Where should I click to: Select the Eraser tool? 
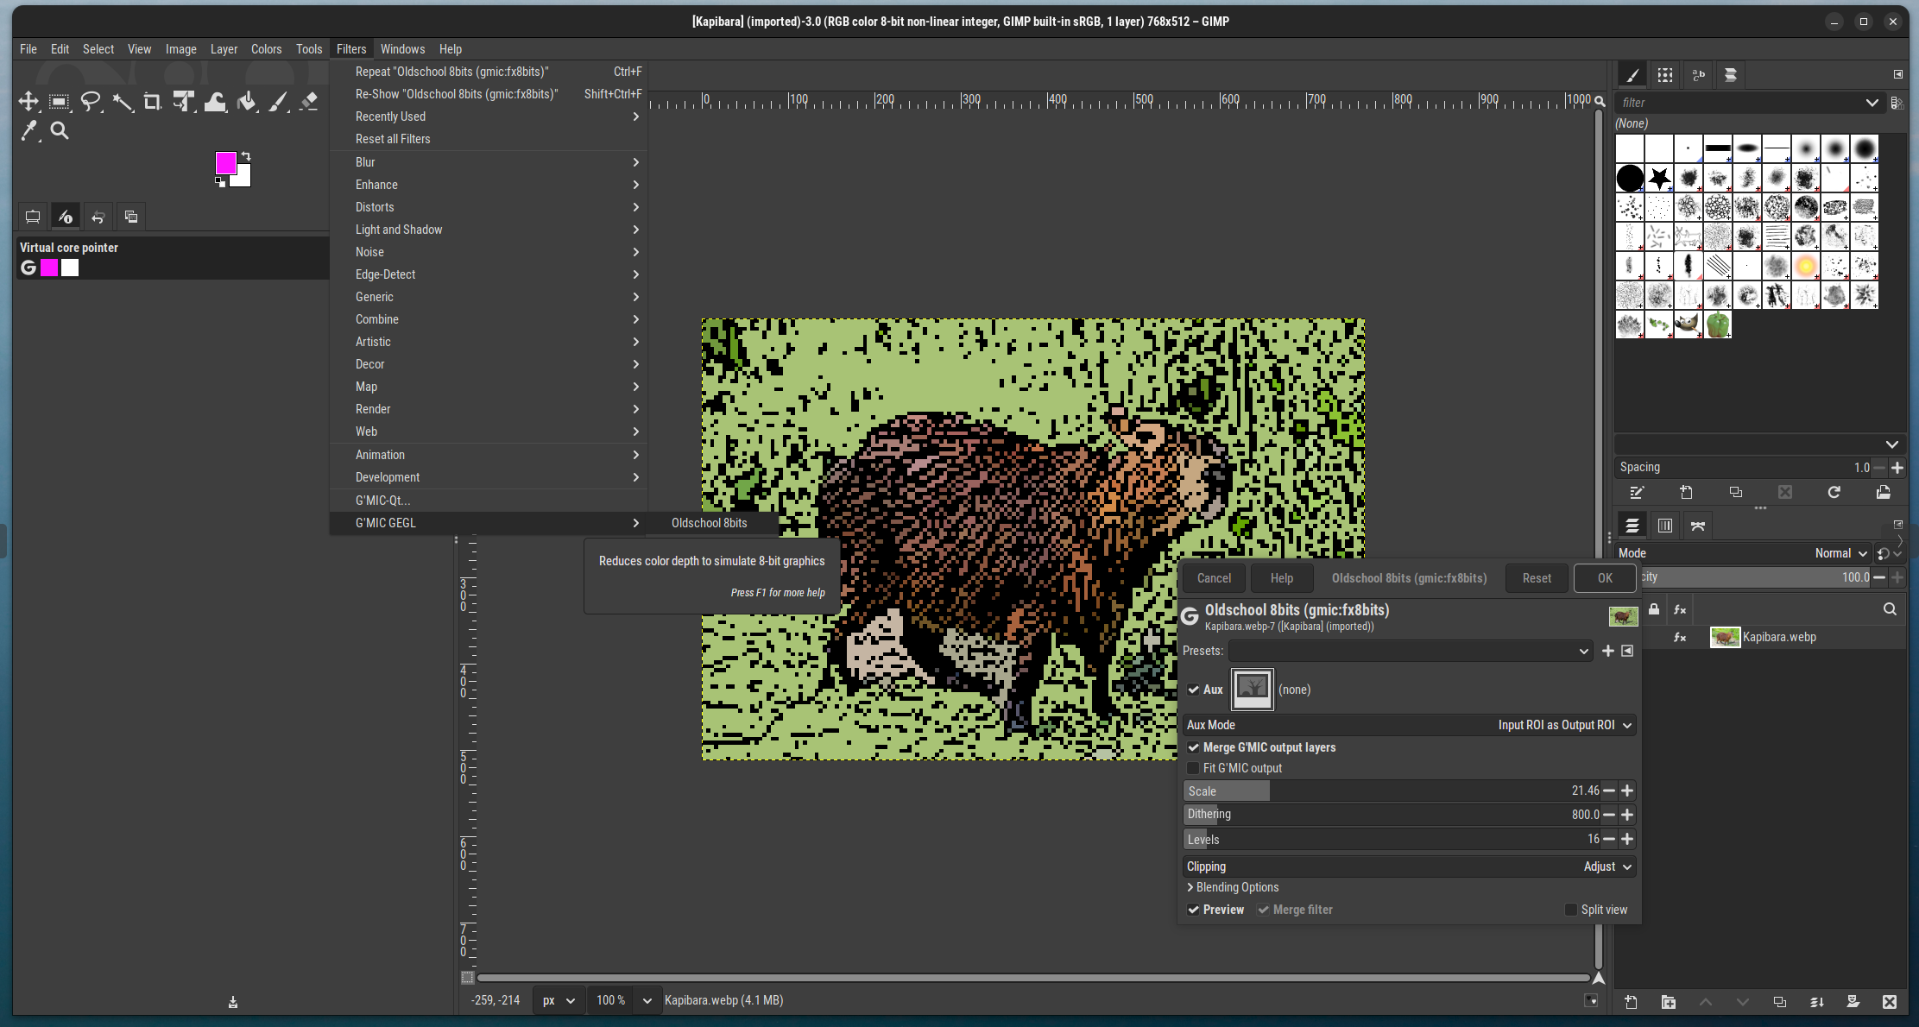309,102
